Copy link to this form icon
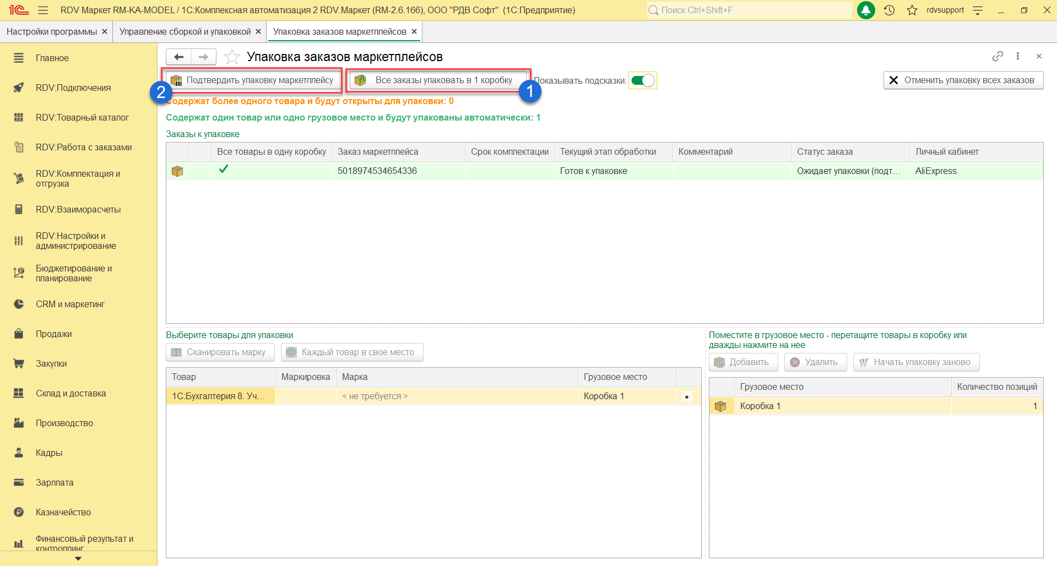Image resolution: width=1057 pixels, height=566 pixels. coord(998,56)
